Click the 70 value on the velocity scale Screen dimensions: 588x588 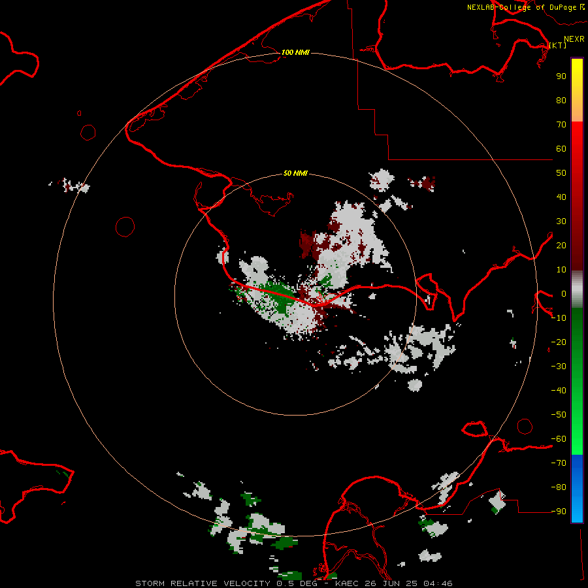coord(561,125)
